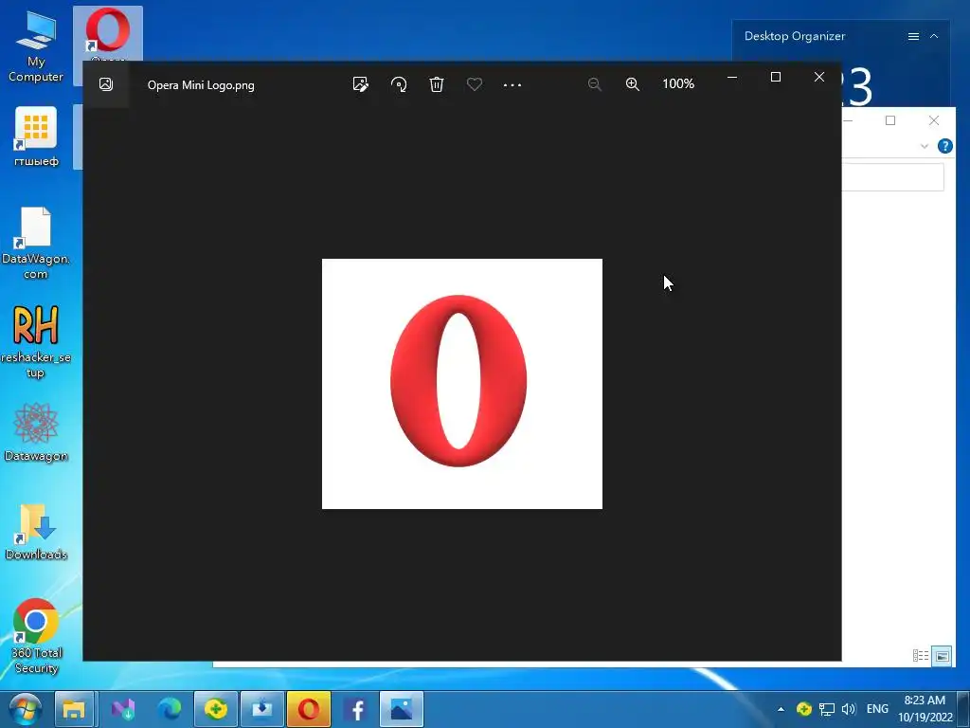This screenshot has width=970, height=728.
Task: Switch to details view in background window
Action: point(921,656)
